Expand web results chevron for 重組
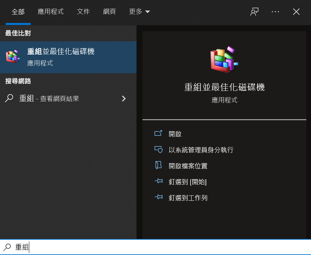 click(x=124, y=99)
